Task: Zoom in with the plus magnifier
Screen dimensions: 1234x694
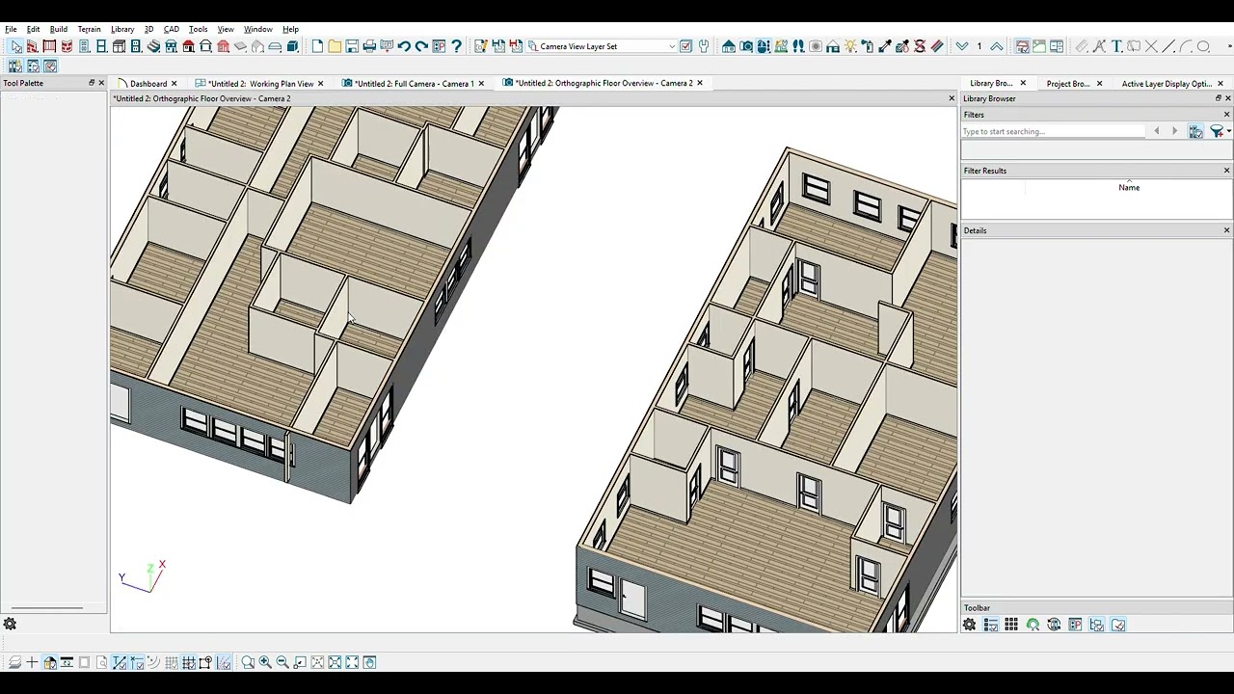Action: 265,662
